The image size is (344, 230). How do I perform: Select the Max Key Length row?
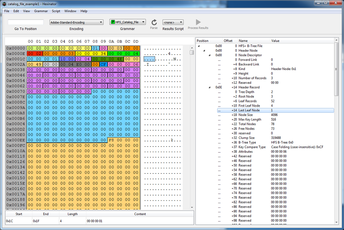[276, 120]
